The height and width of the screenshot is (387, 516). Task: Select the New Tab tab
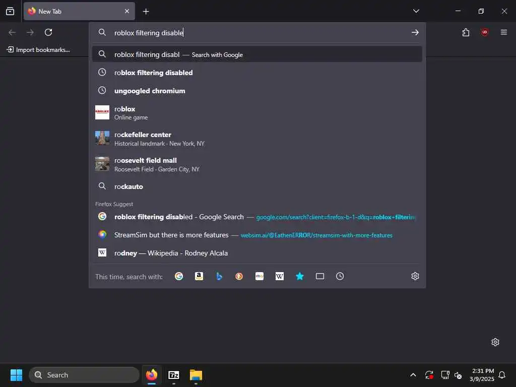[79, 11]
